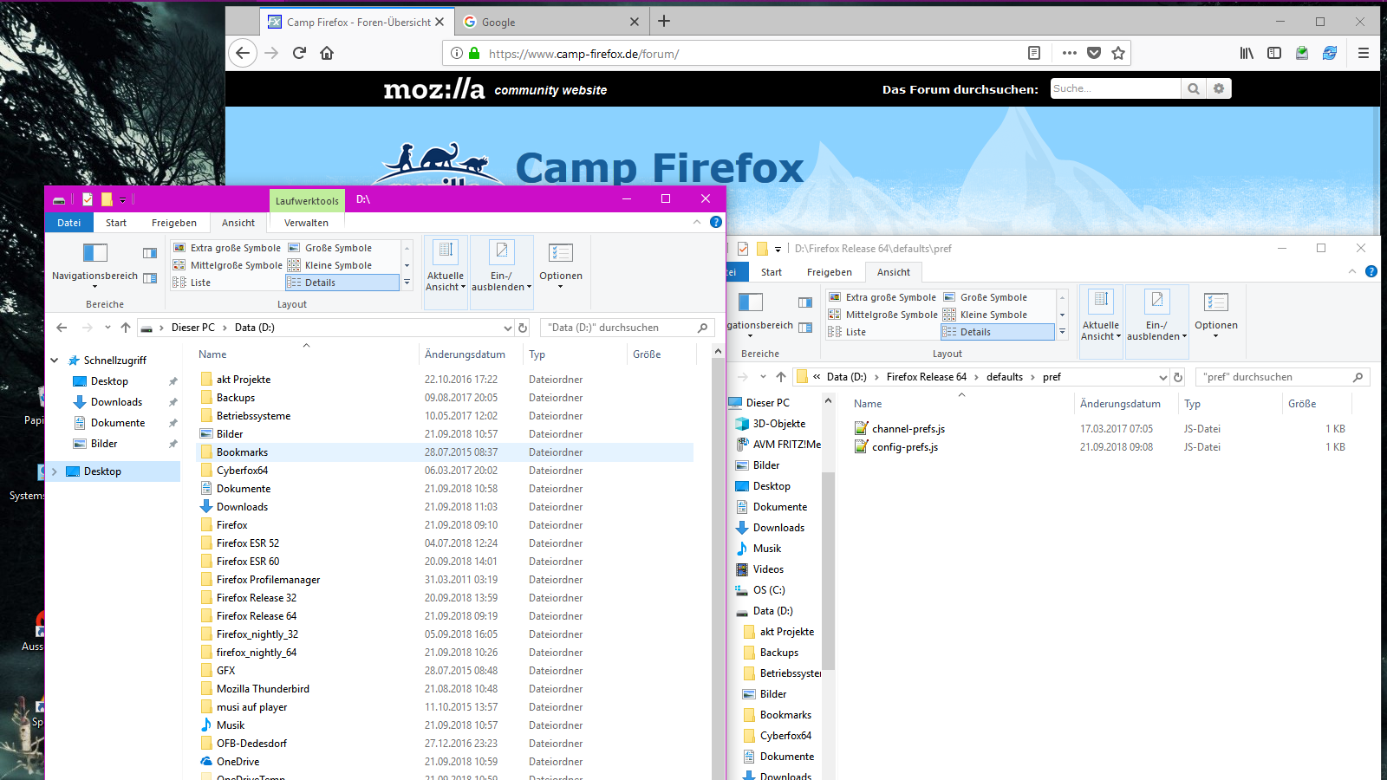Collapse ribbon in D:\ window
This screenshot has width=1387, height=780.
click(x=697, y=223)
